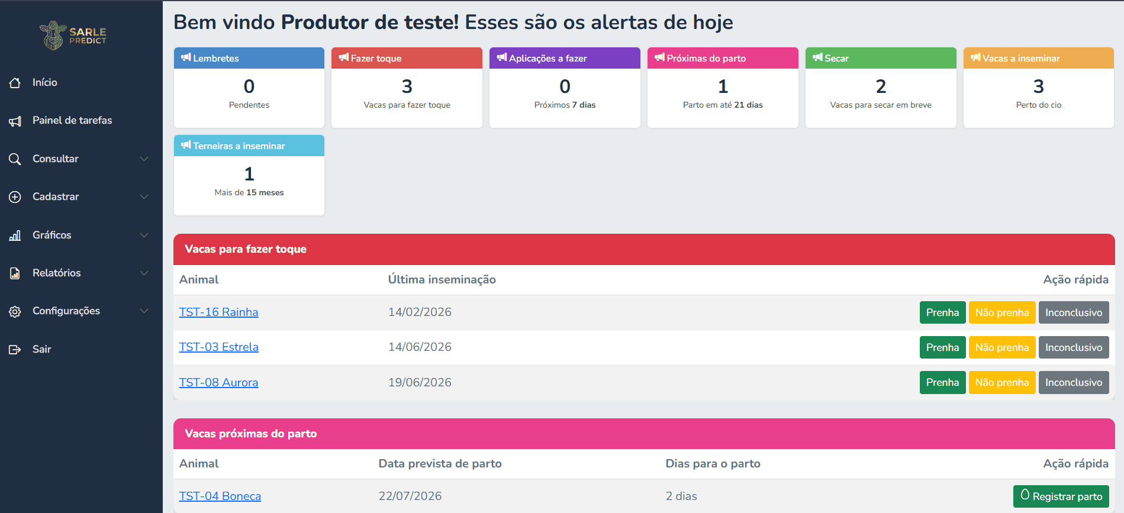Click the megaphone icon on Fazer toque card
The height and width of the screenshot is (513, 1124).
pyautogui.click(x=343, y=57)
